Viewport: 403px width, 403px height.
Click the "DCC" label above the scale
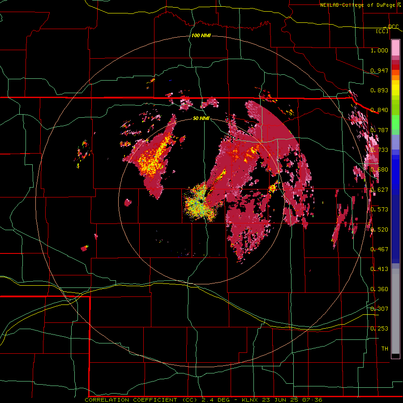[393, 27]
